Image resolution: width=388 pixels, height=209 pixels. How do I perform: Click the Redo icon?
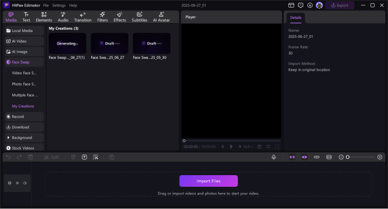click(19, 157)
